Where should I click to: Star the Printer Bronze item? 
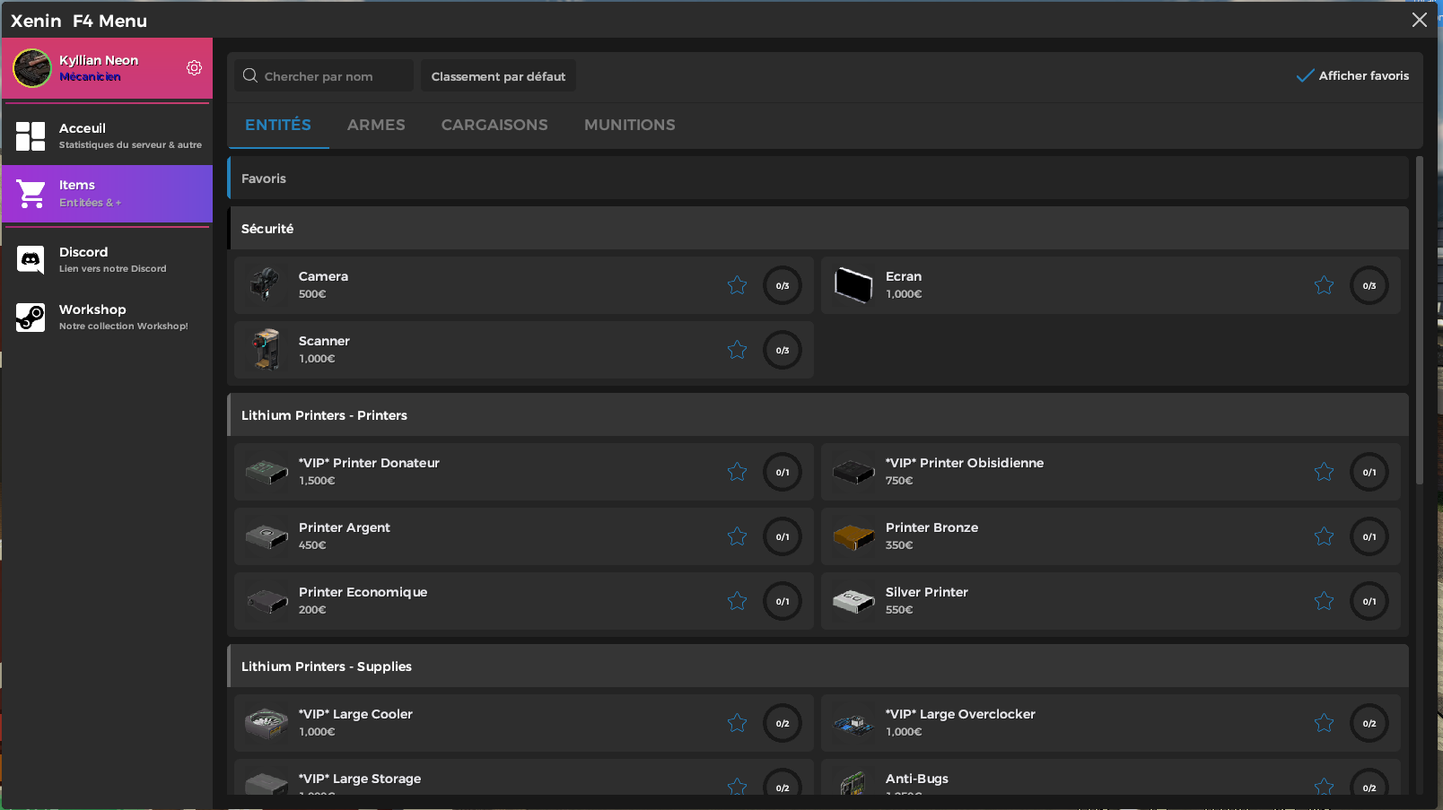tap(1324, 536)
